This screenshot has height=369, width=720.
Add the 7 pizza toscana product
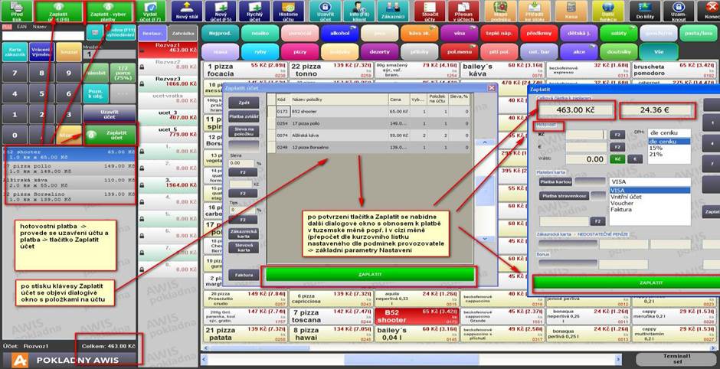[331, 316]
